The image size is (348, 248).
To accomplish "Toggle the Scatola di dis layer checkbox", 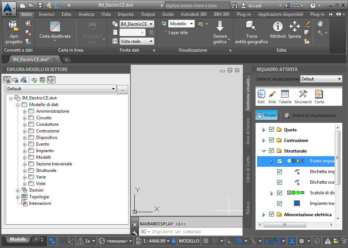I will click(279, 193).
